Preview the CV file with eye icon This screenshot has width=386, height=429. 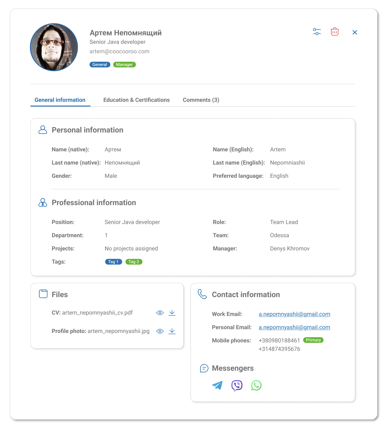click(160, 313)
